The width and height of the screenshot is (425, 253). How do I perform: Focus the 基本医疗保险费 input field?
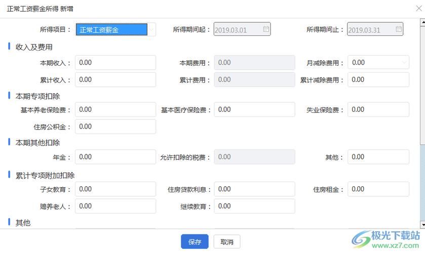[254, 109]
